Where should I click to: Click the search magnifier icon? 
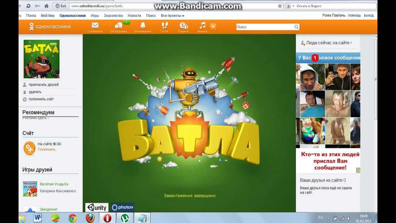point(296,27)
